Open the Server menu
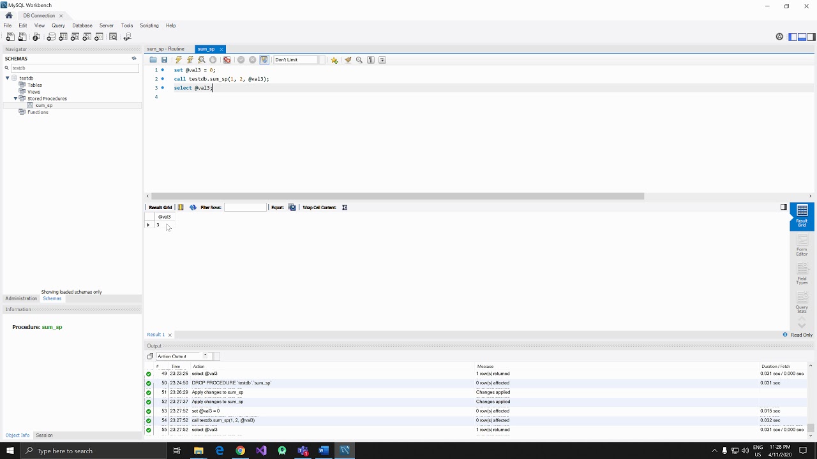Viewport: 817px width, 459px height. pos(107,25)
